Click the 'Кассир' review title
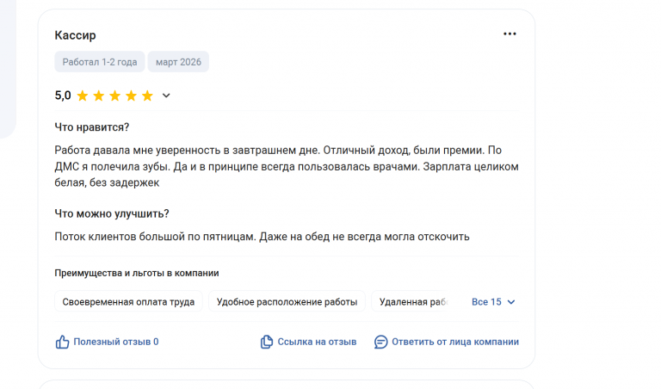Viewport: 661px width, 389px height. [x=75, y=35]
